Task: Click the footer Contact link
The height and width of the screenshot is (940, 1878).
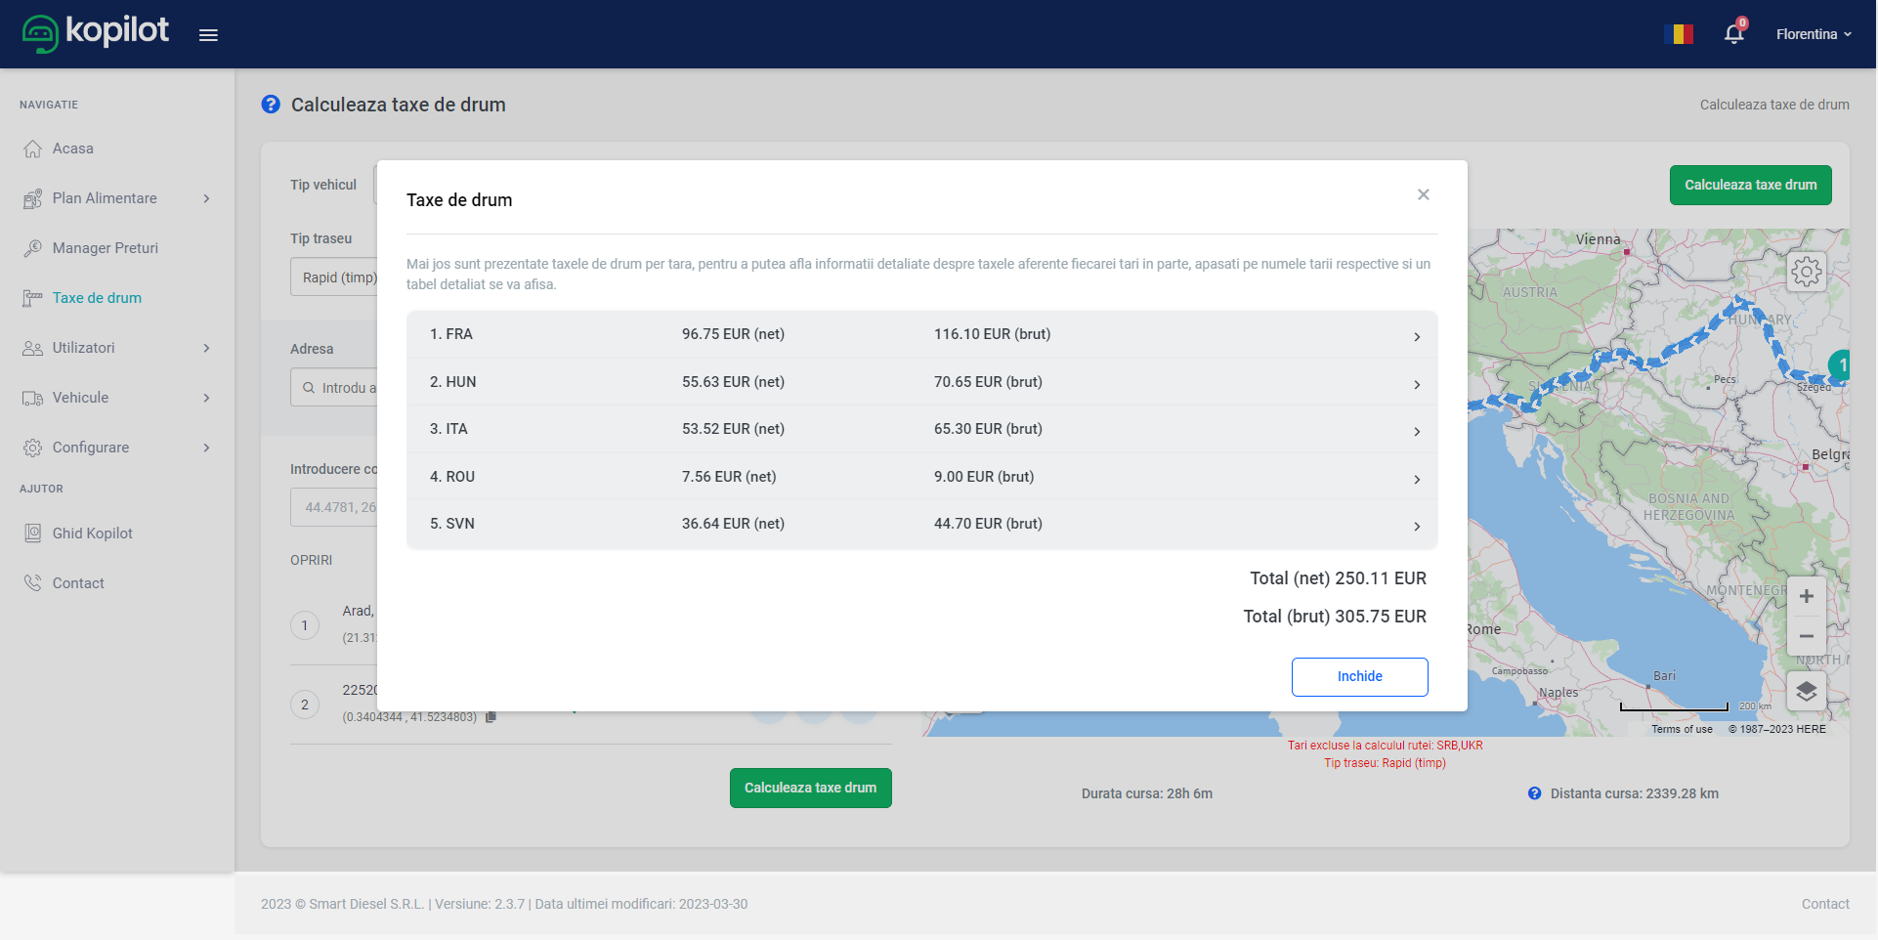Action: pos(1824,904)
